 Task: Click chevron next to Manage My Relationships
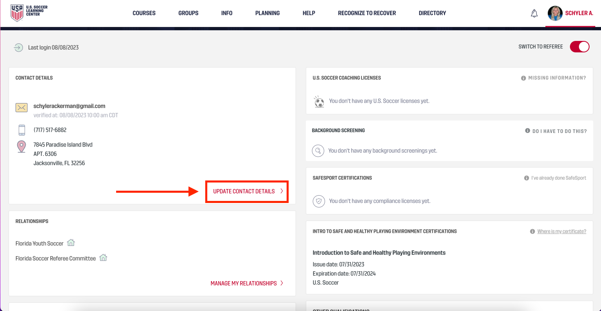pos(282,283)
